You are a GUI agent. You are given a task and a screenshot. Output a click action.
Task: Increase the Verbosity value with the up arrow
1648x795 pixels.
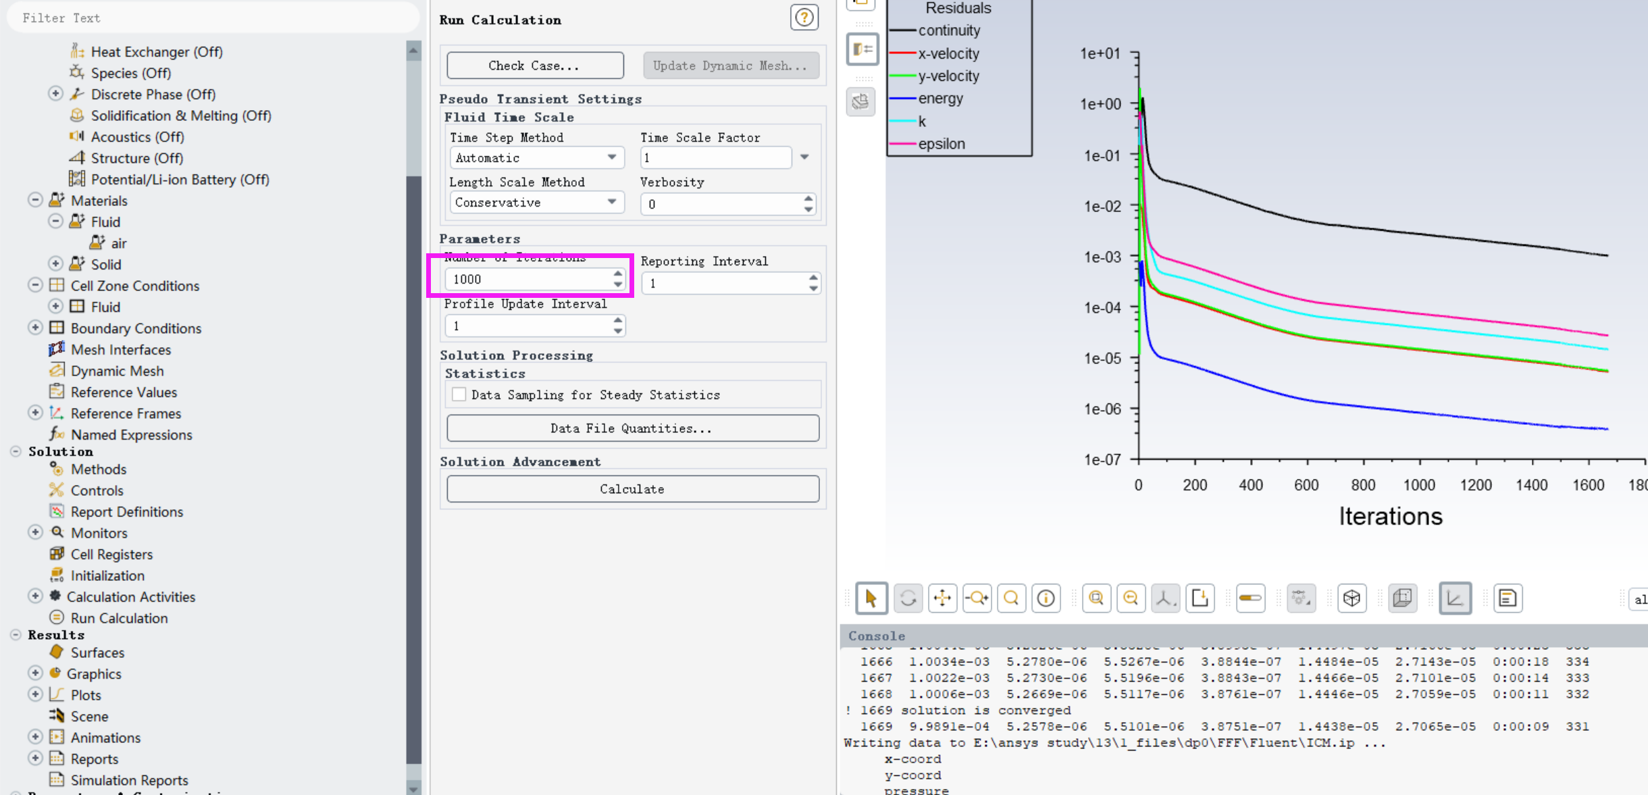pos(808,199)
